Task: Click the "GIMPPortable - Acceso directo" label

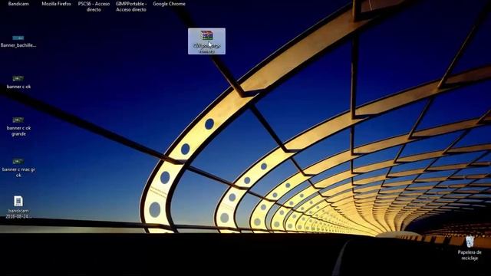Action: tap(131, 7)
